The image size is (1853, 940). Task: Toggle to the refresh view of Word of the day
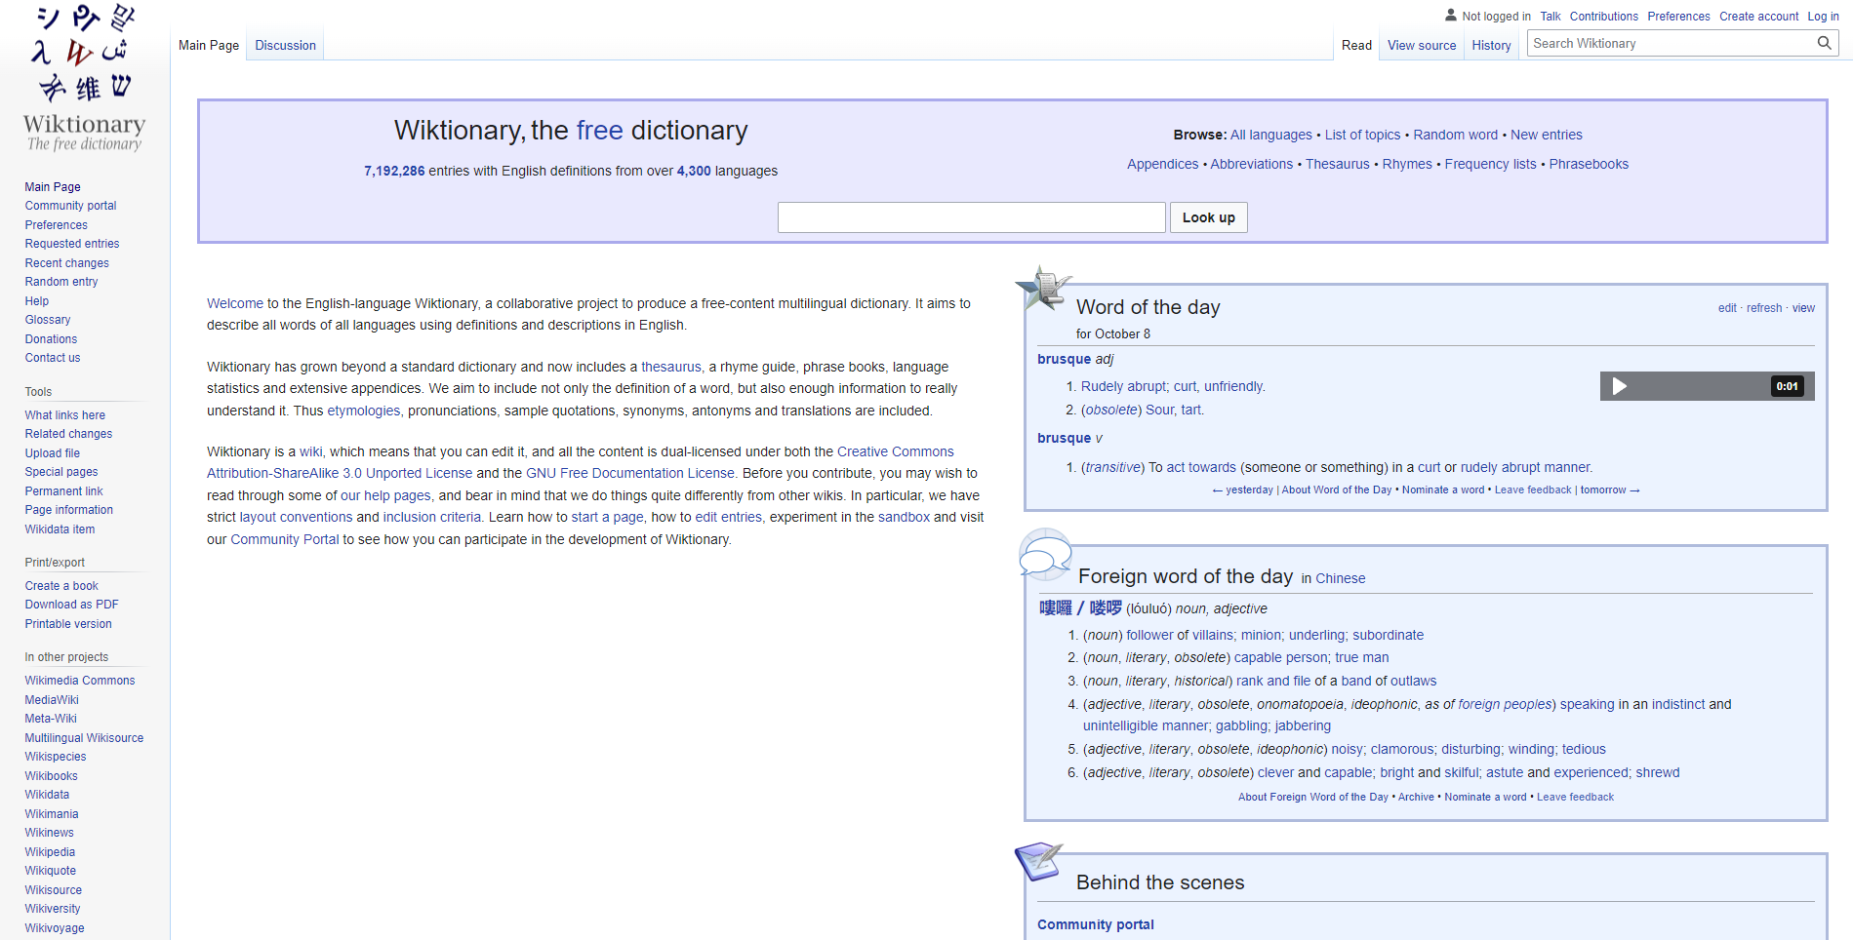(x=1763, y=307)
